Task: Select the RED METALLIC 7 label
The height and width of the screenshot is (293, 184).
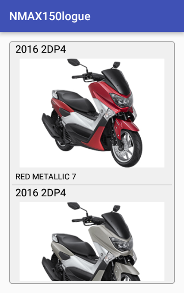Action: (45, 177)
